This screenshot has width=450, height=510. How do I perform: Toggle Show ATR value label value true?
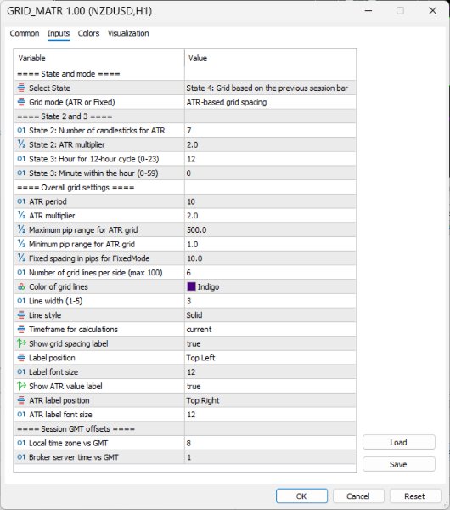(x=270, y=386)
